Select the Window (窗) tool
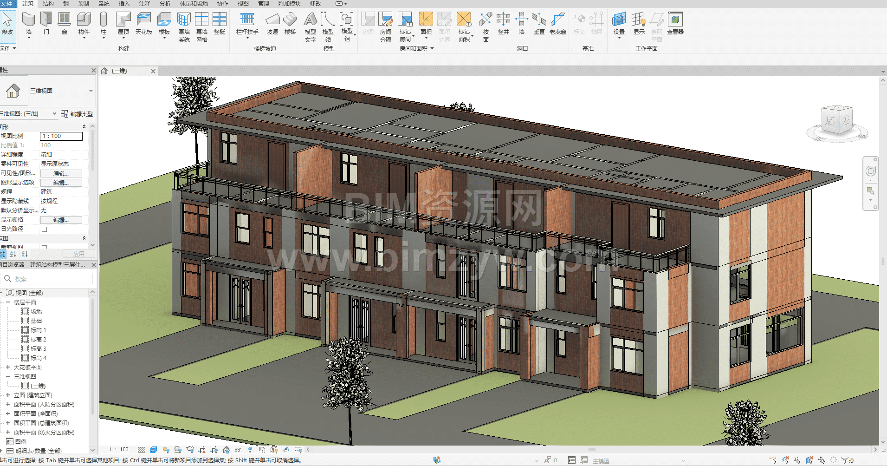Screen dimensions: 887x466 coord(64,24)
